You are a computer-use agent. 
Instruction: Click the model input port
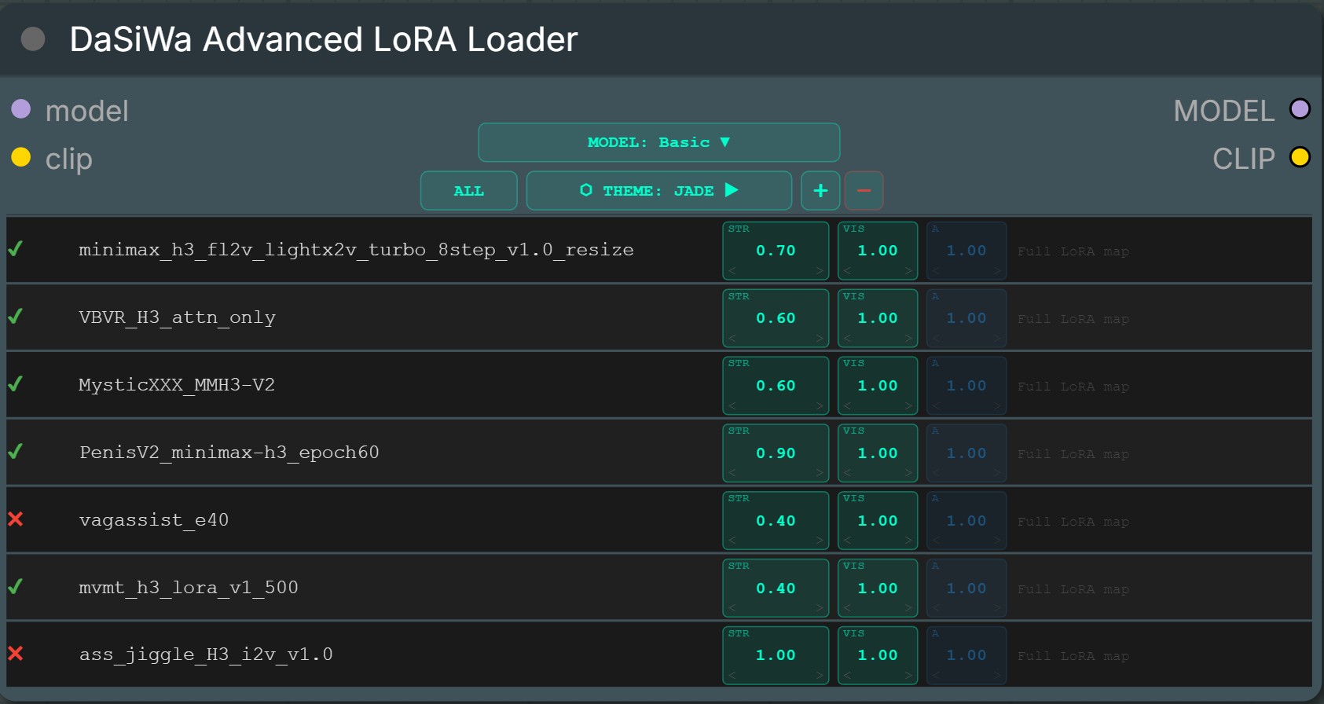coord(21,109)
